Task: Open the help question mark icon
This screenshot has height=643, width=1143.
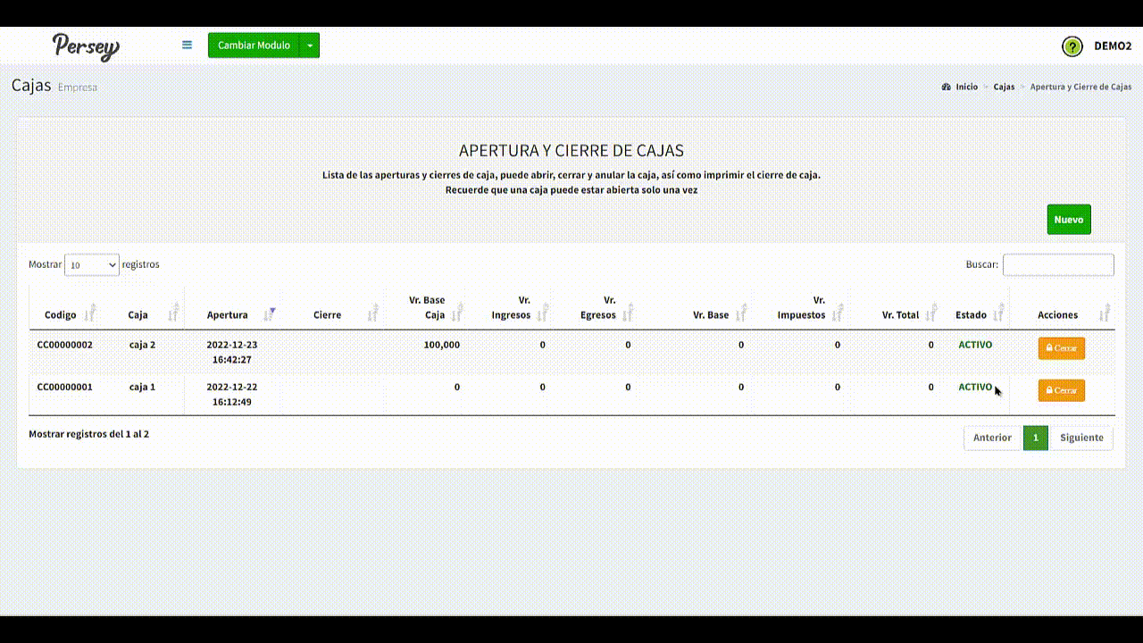Action: [1072, 46]
